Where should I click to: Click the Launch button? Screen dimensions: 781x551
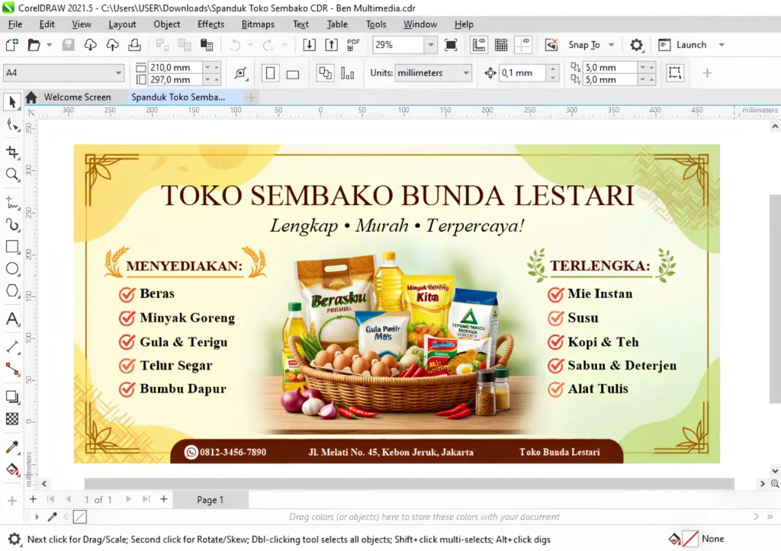tap(683, 45)
